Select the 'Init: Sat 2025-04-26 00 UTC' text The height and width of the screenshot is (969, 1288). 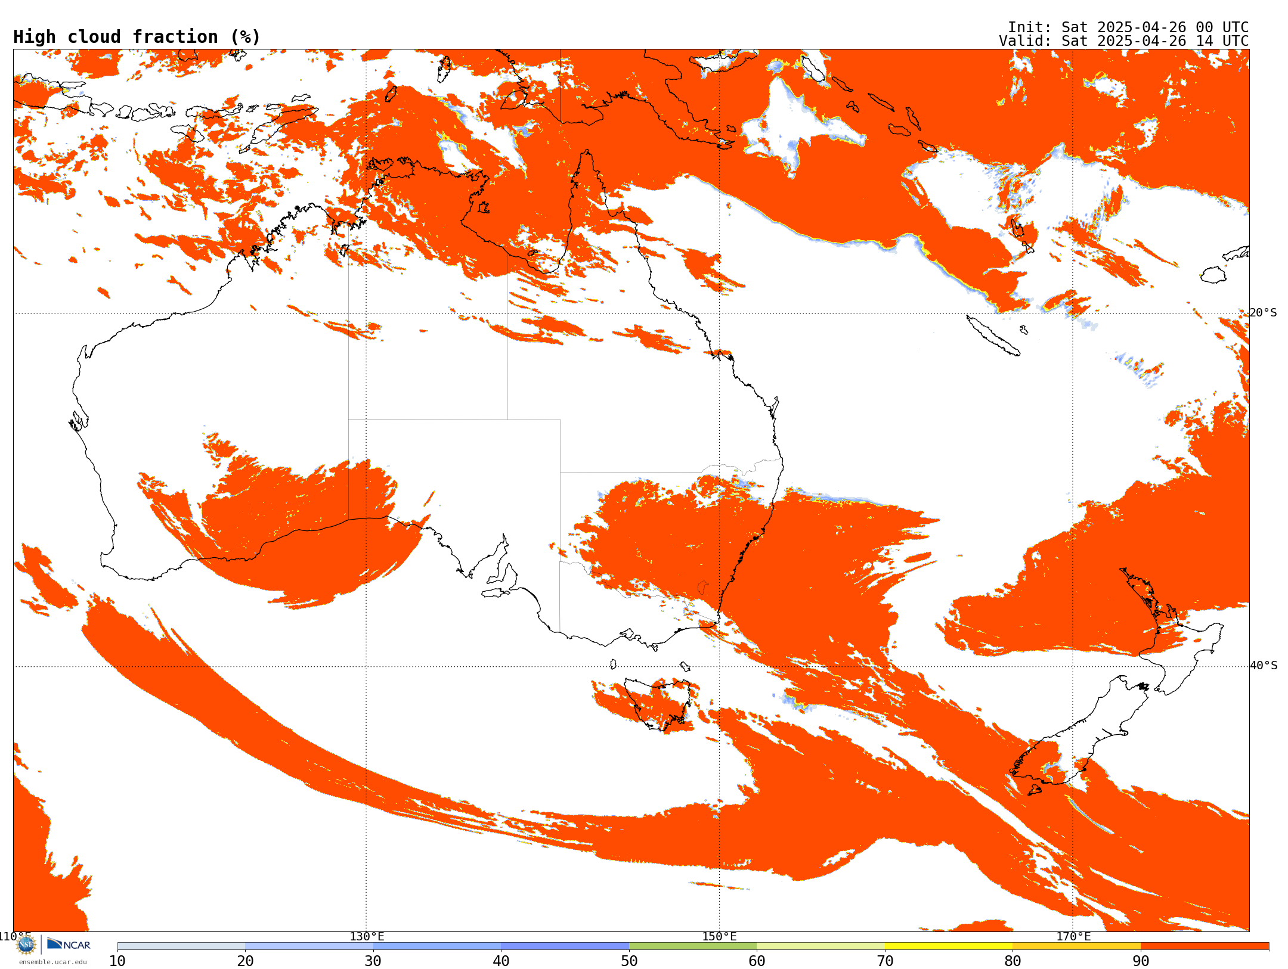(1128, 27)
